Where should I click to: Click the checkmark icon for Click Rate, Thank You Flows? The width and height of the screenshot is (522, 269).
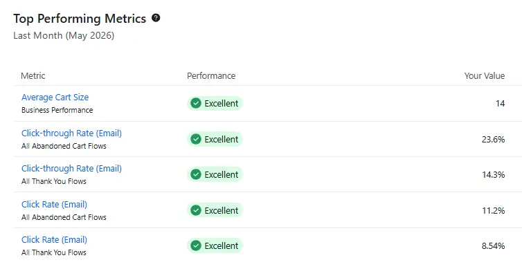pyautogui.click(x=196, y=245)
